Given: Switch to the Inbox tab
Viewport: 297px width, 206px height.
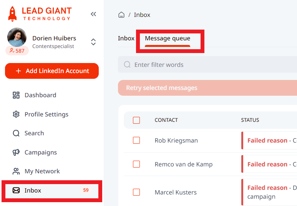Looking at the screenshot, I should click(x=126, y=38).
